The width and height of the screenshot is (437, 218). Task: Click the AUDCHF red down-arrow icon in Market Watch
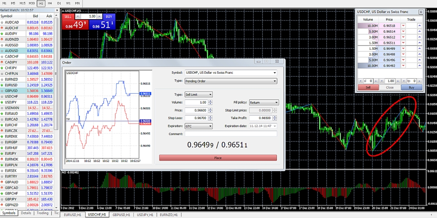[3, 28]
